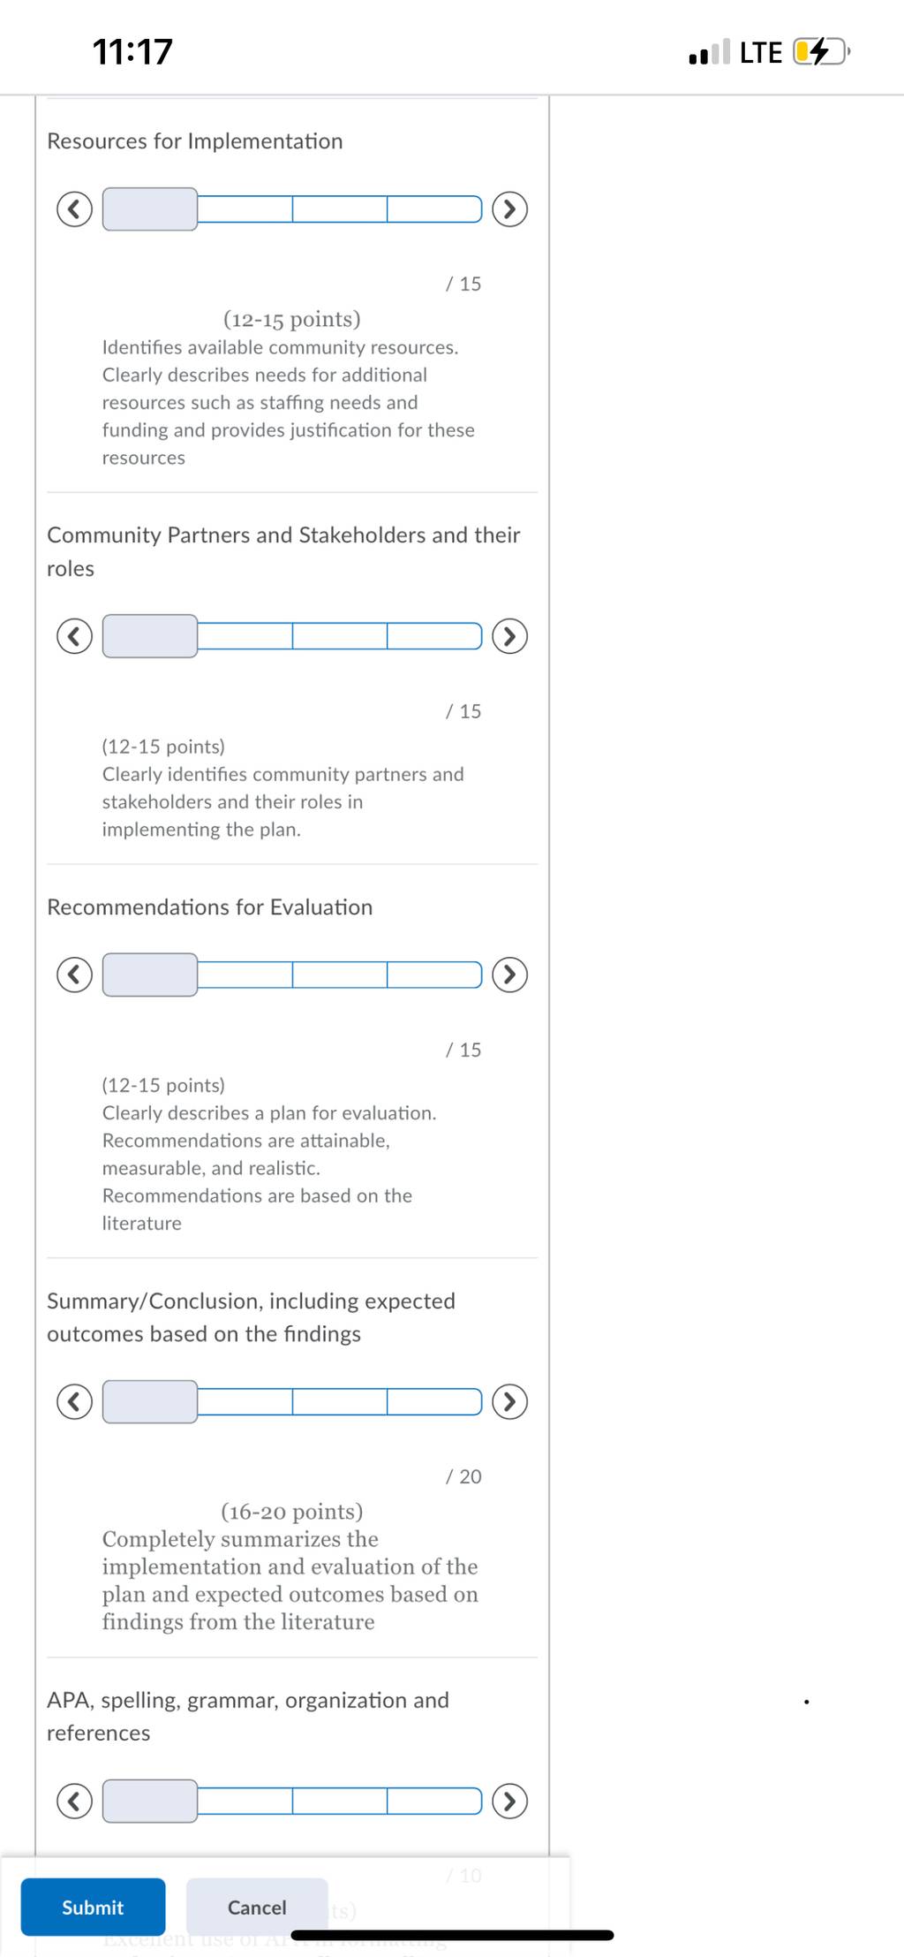Image resolution: width=904 pixels, height=1957 pixels.
Task: Select highest level on Resources for Implementation slider
Action: click(x=150, y=209)
